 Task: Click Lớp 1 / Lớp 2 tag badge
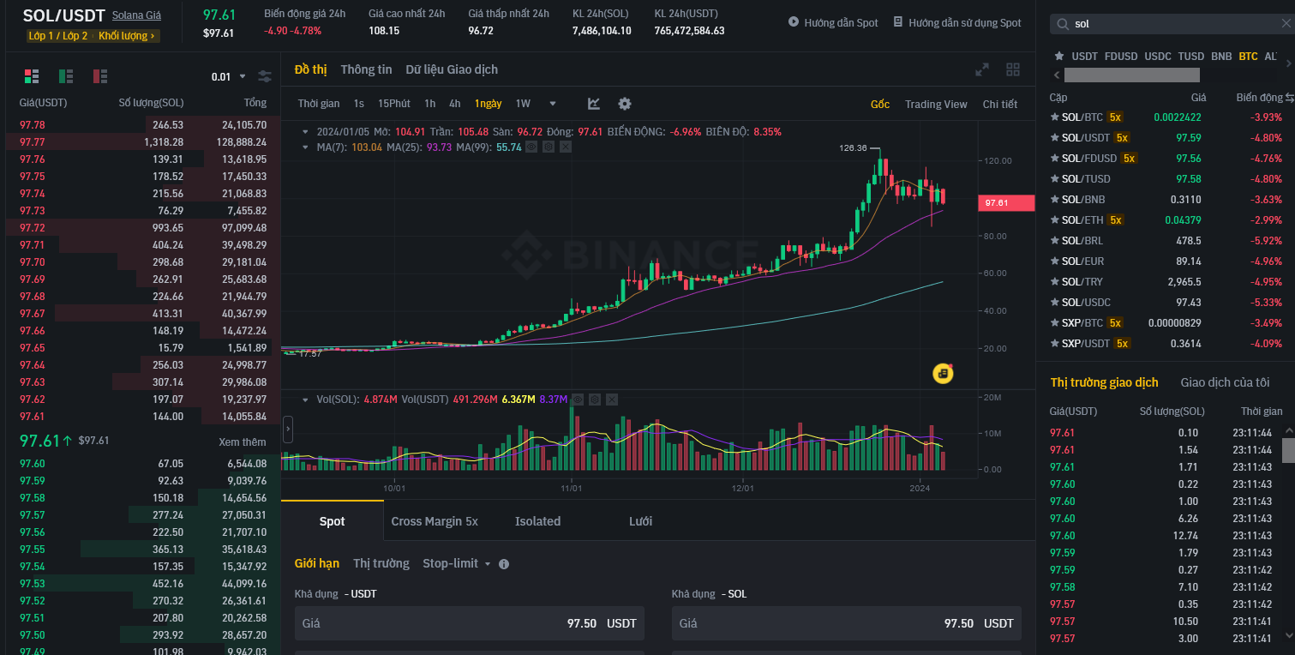click(x=57, y=36)
